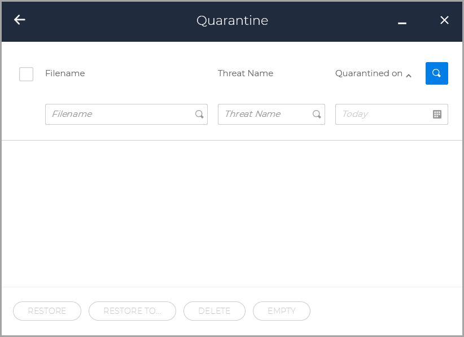Image resolution: width=464 pixels, height=337 pixels.
Task: Sort by the Filename column header
Action: coord(64,73)
